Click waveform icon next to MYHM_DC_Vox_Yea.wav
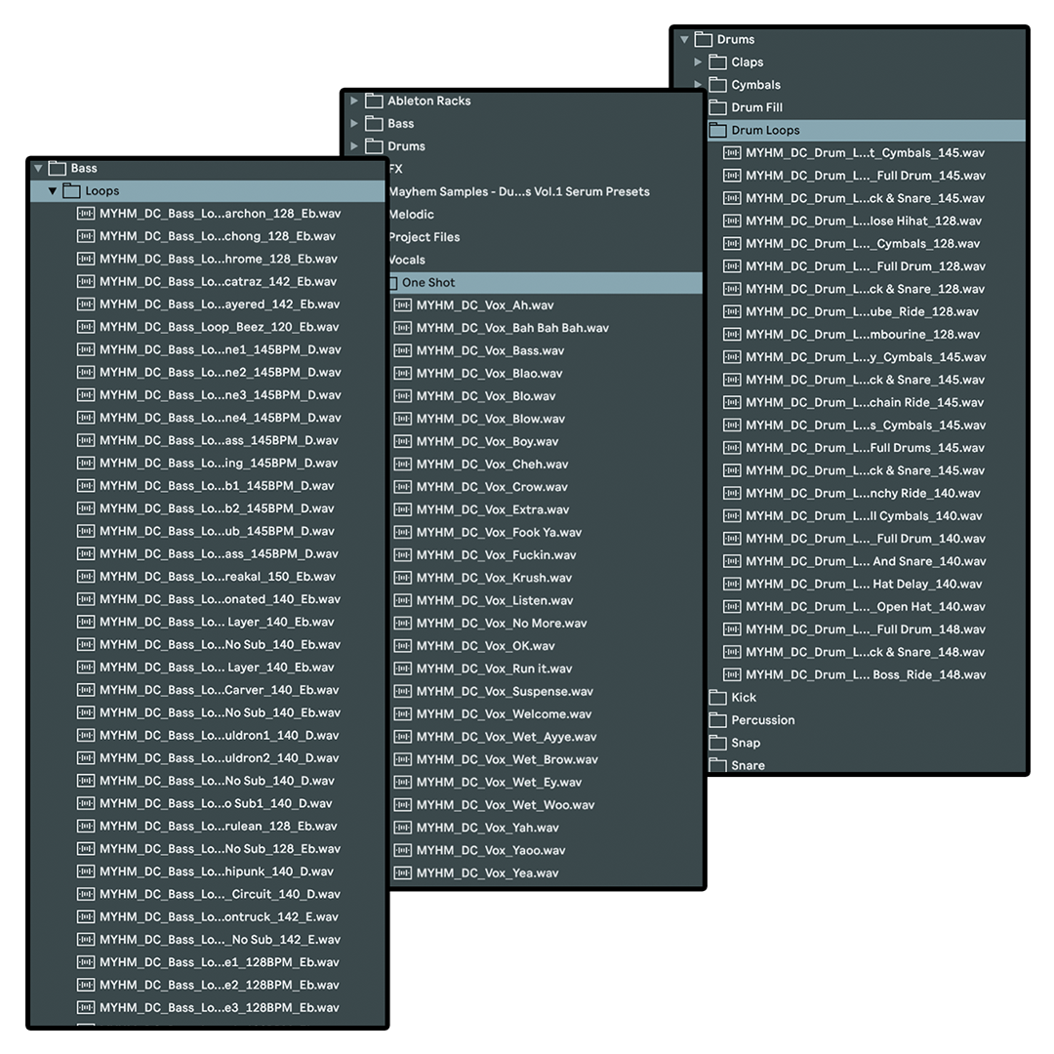The image size is (1054, 1054). [402, 873]
